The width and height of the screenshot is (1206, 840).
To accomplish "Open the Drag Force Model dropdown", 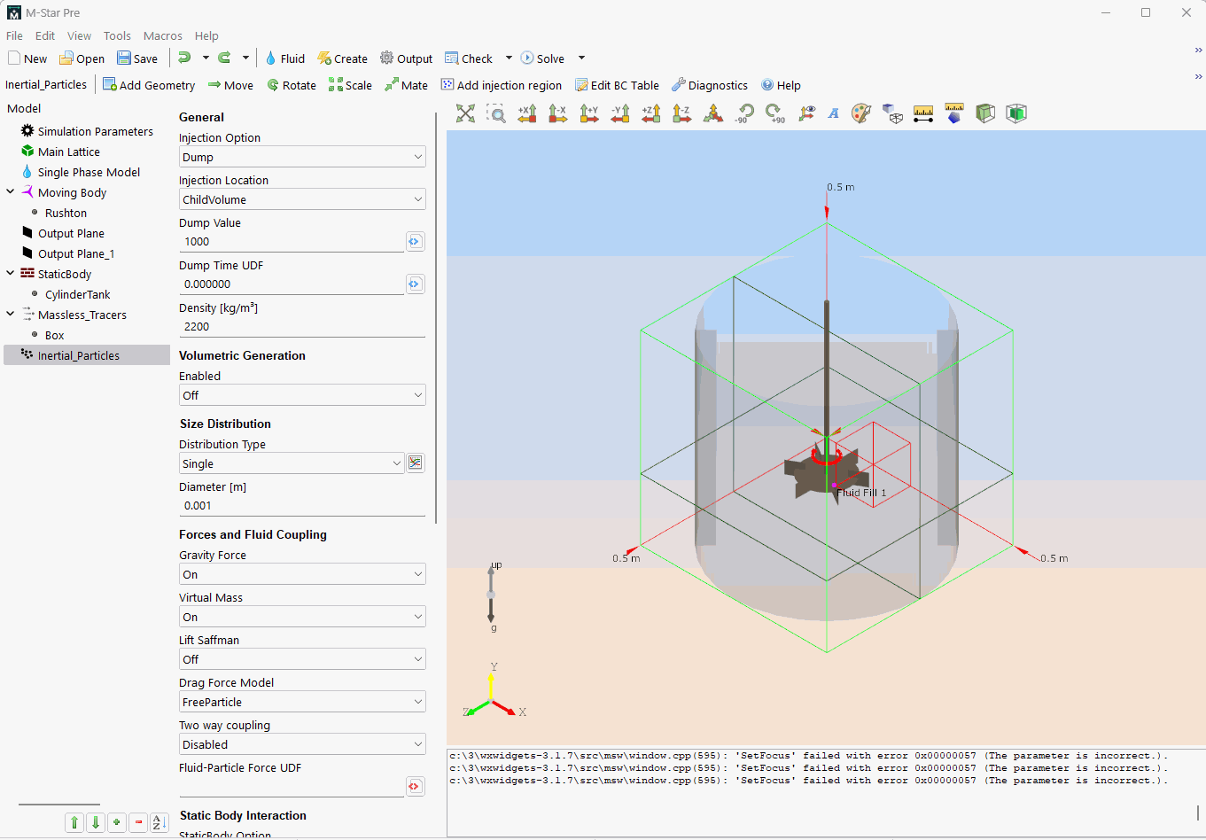I will tap(302, 702).
